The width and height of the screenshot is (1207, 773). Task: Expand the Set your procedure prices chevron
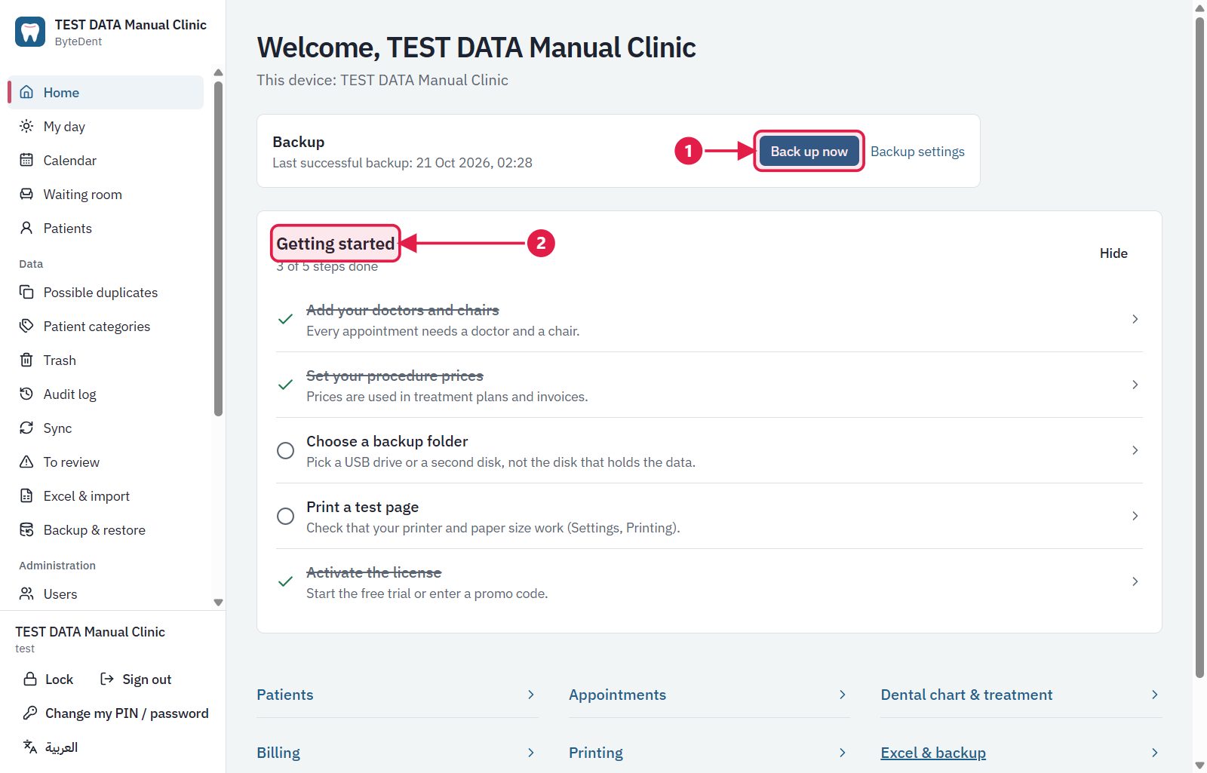1135,385
